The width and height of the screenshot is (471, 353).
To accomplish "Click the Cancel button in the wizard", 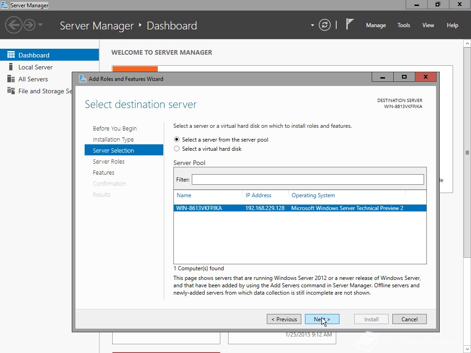I will tap(409, 319).
